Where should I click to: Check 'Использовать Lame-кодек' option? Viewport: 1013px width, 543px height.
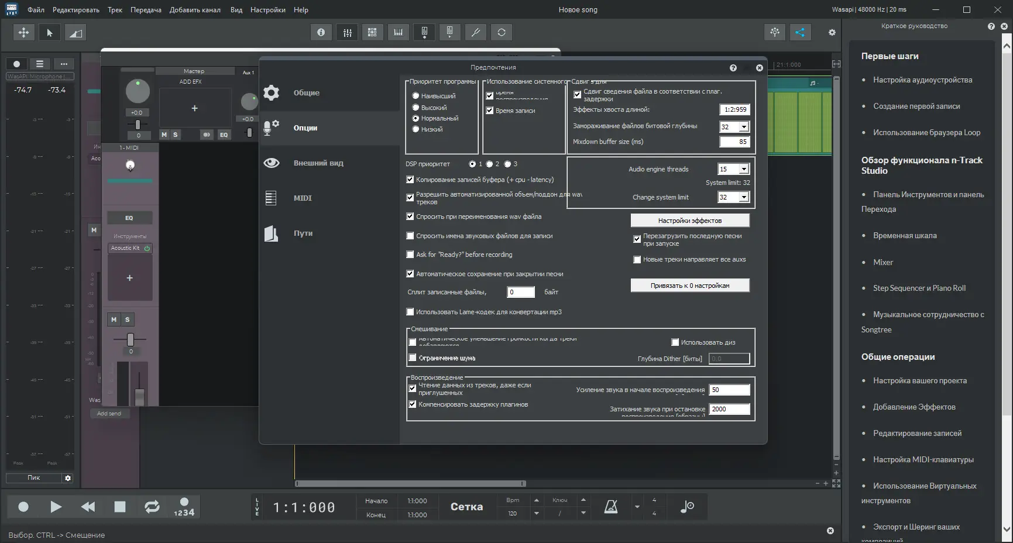[410, 312]
